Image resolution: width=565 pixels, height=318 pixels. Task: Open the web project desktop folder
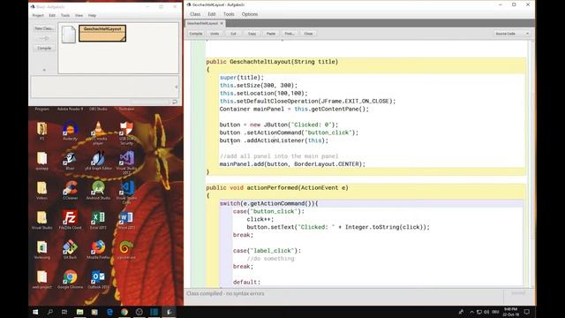coord(41,279)
